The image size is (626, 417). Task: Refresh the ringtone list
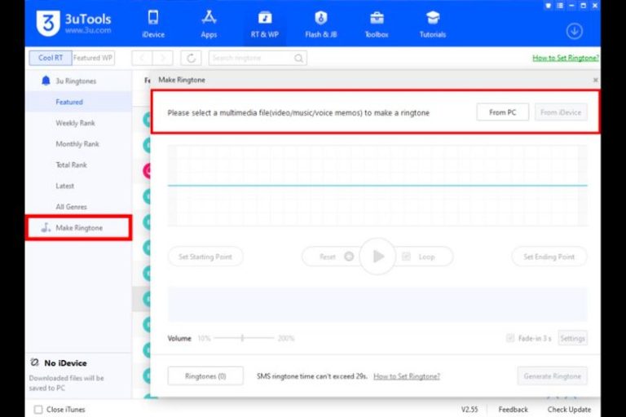[x=191, y=59]
